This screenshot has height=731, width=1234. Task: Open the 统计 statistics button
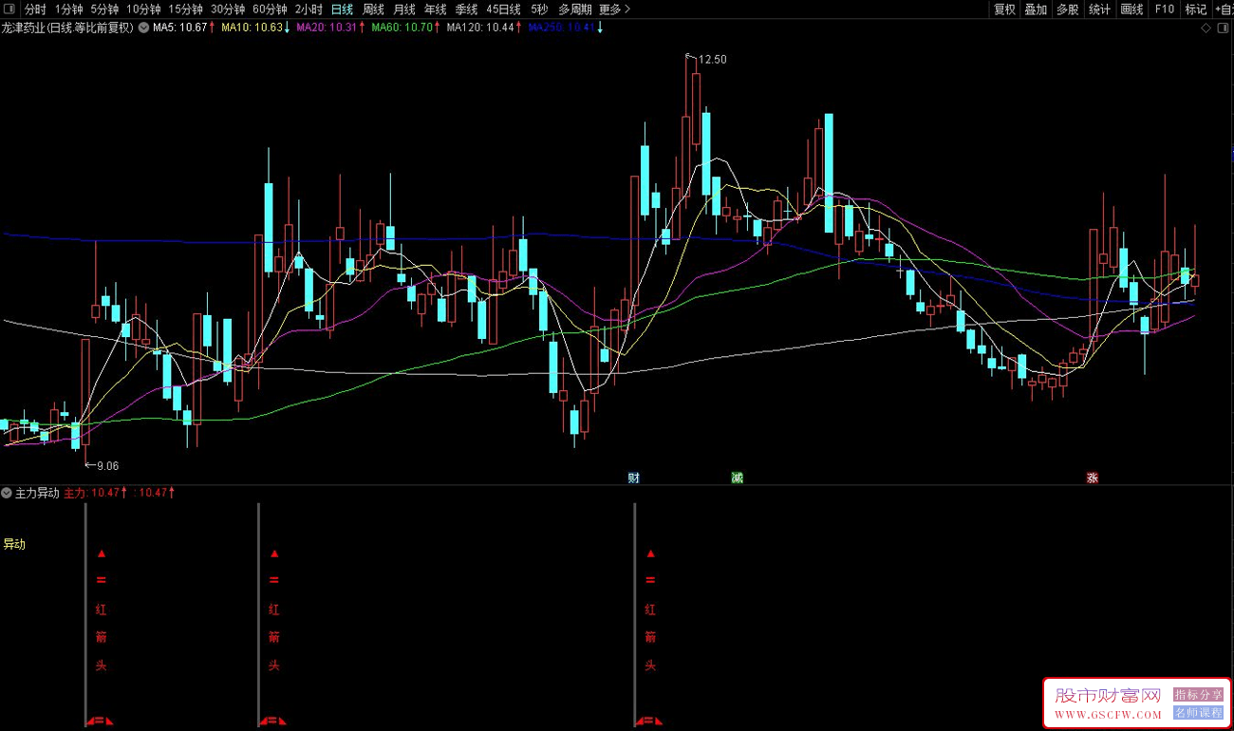pyautogui.click(x=1099, y=9)
